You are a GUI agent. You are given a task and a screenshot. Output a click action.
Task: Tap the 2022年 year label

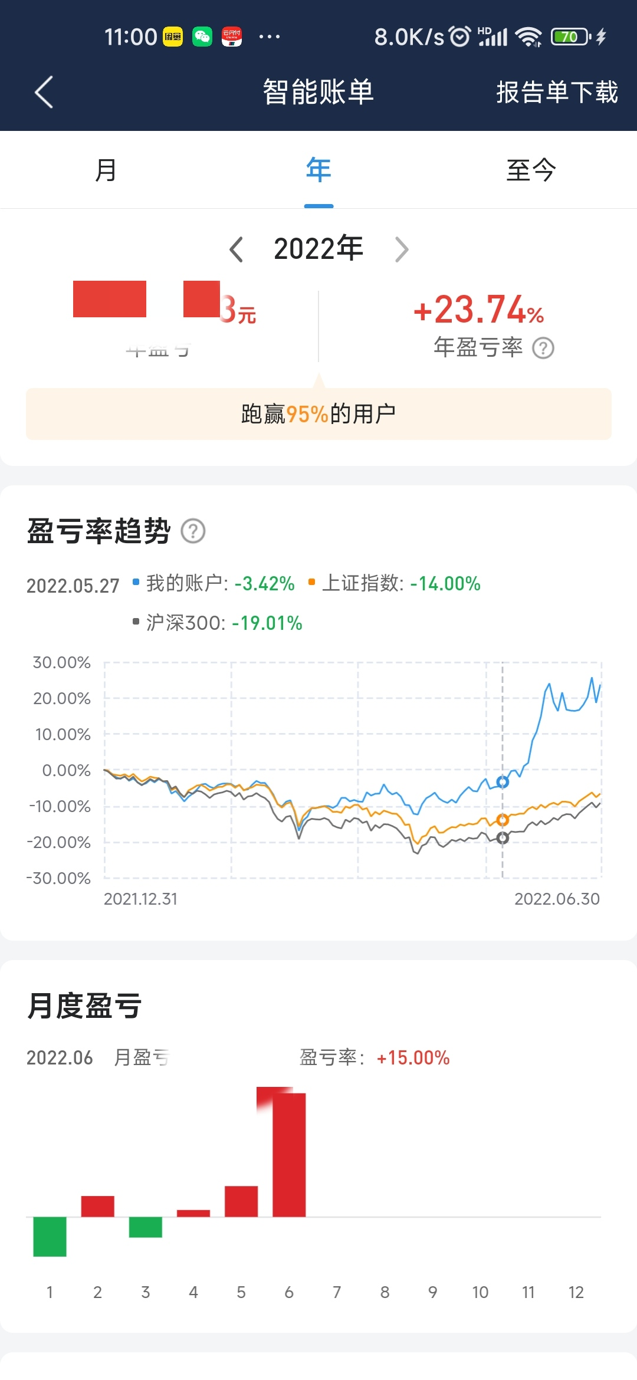[318, 249]
